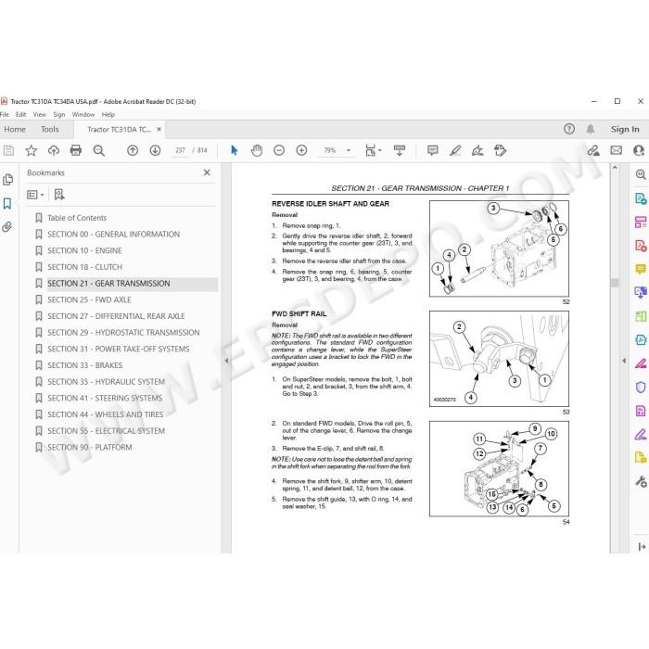This screenshot has width=649, height=649.
Task: Open Page Thumbnails panel
Action: (x=7, y=180)
